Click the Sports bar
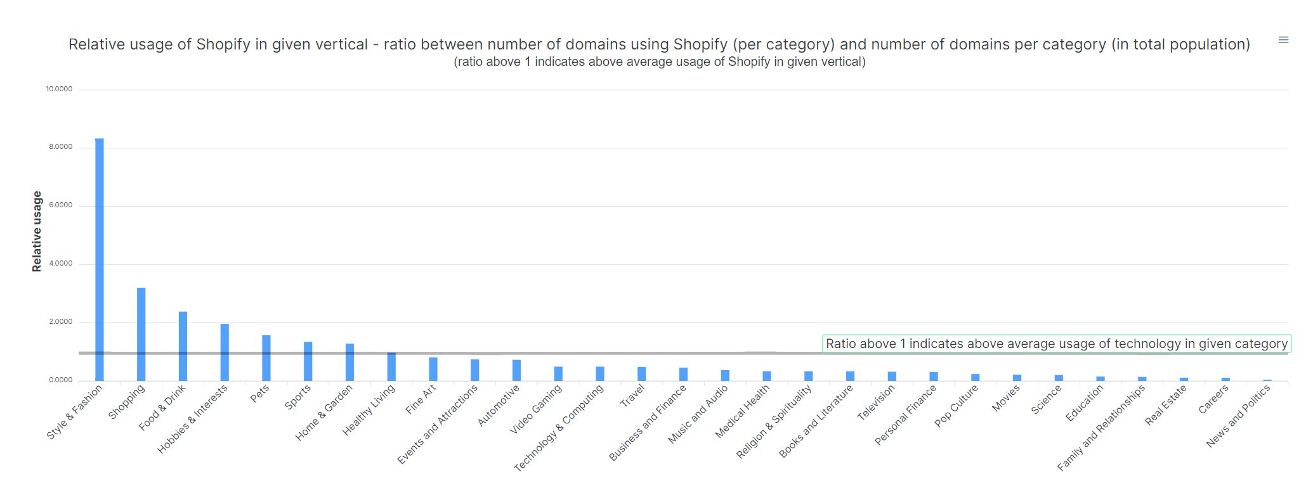The image size is (1313, 495). click(x=308, y=361)
